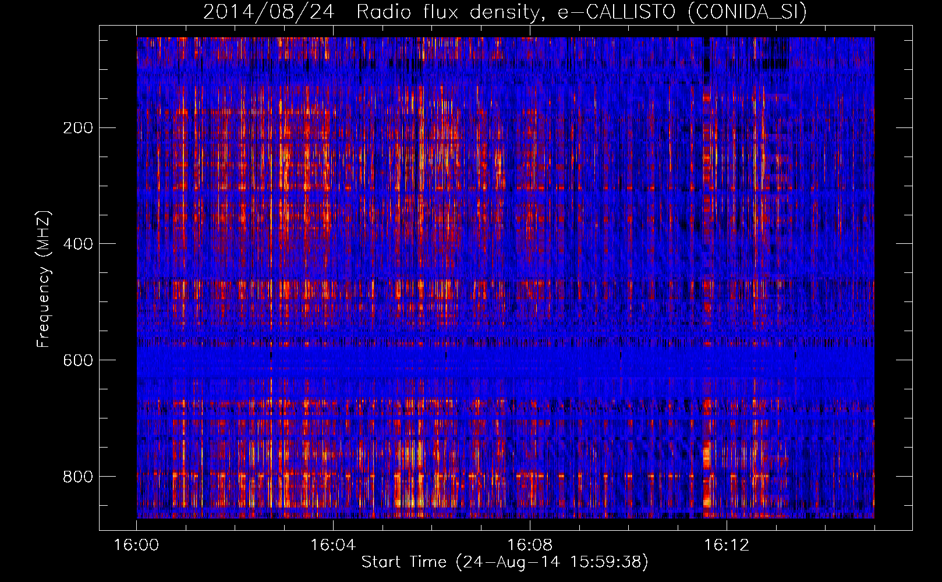Viewport: 942px width, 582px height.
Task: Click the '400' frequency tick label
Action: [78, 244]
